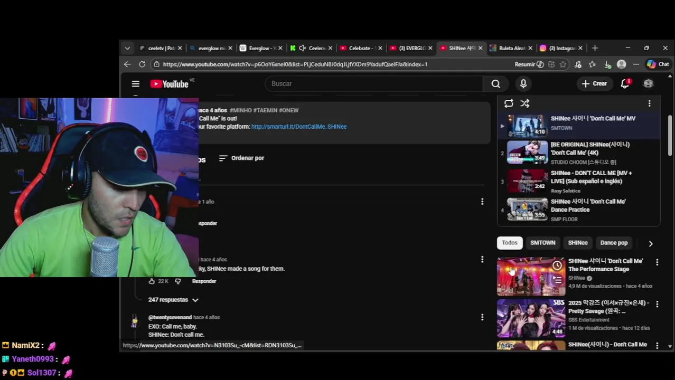The image size is (675, 380).
Task: Open the YouTube account avatar menu
Action: click(x=648, y=83)
